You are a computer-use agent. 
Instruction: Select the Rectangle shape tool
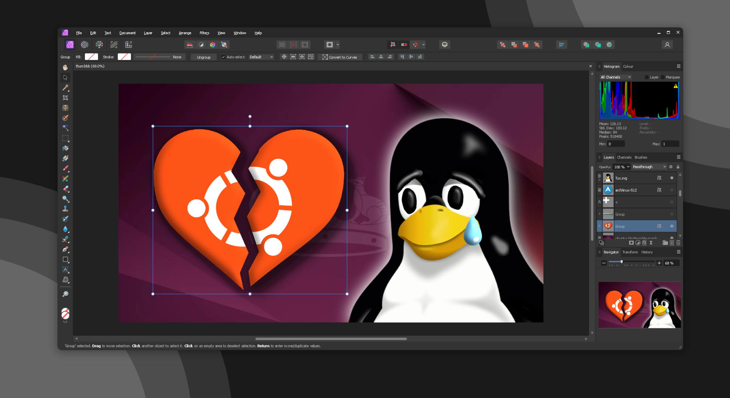(x=65, y=259)
